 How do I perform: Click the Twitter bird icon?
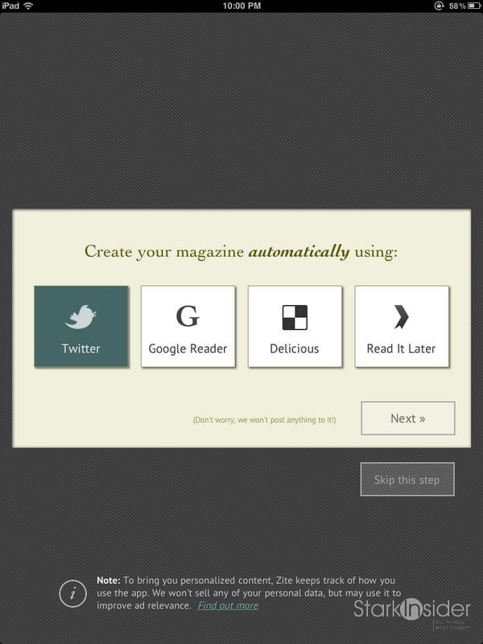(x=80, y=317)
